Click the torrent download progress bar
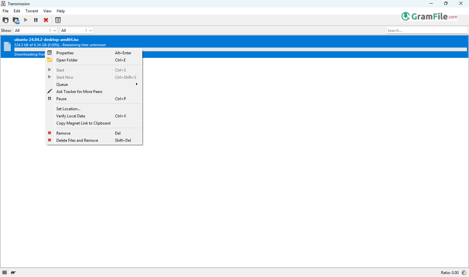Viewport: 469px width, 277px height. coord(241,49)
